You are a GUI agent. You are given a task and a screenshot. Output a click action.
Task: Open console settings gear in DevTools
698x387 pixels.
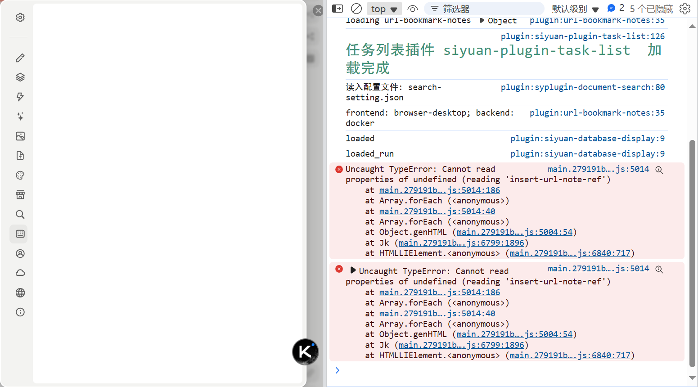pyautogui.click(x=685, y=9)
